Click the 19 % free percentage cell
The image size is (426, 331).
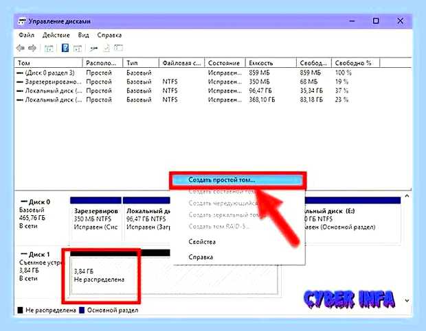(341, 82)
